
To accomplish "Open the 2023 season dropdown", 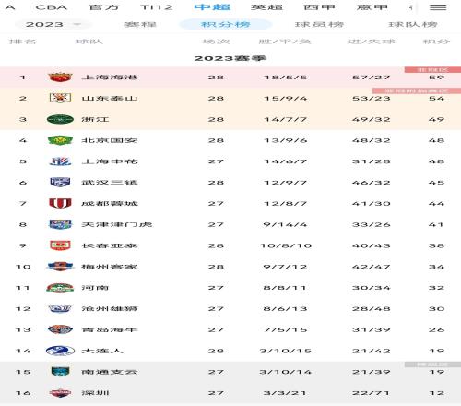I will pos(53,24).
